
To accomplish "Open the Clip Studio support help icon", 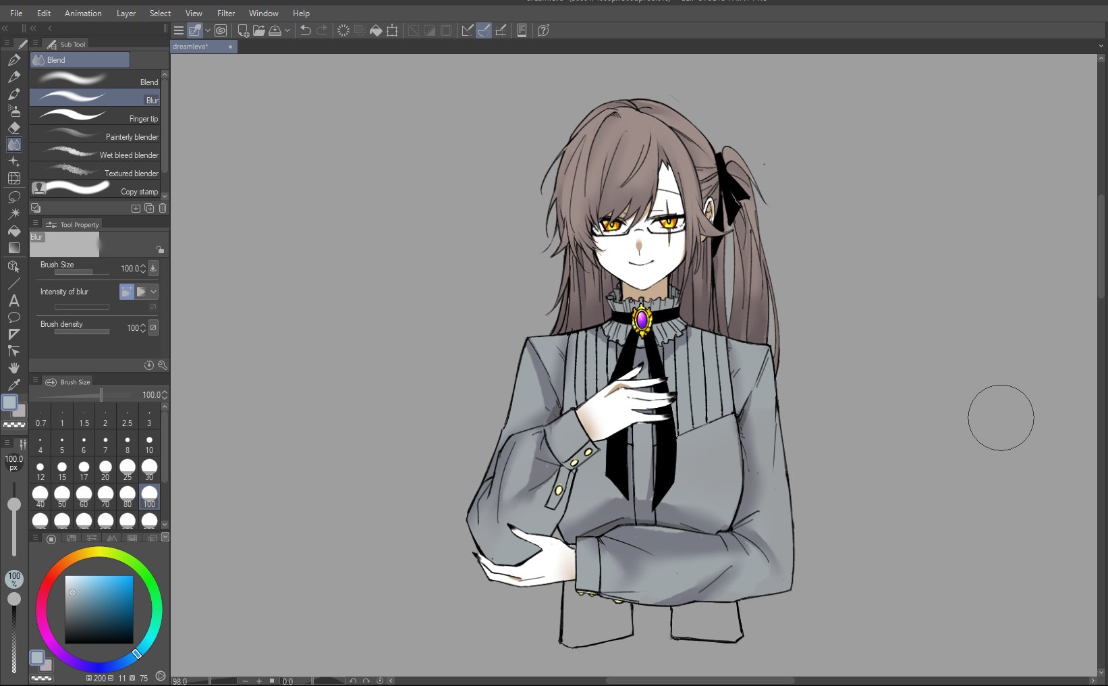I will click(x=543, y=30).
